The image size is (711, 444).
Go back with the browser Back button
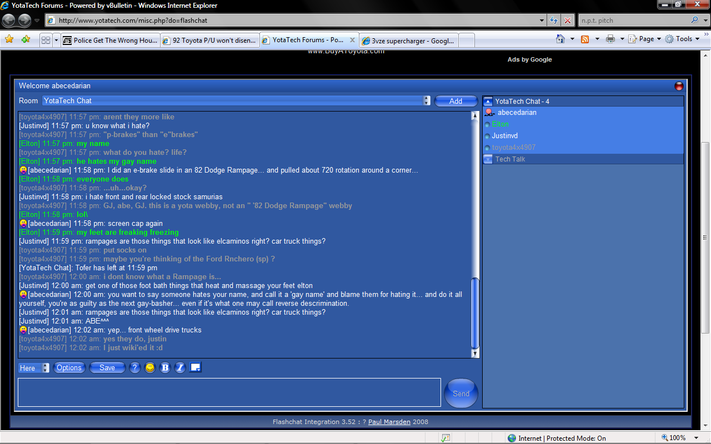9,21
